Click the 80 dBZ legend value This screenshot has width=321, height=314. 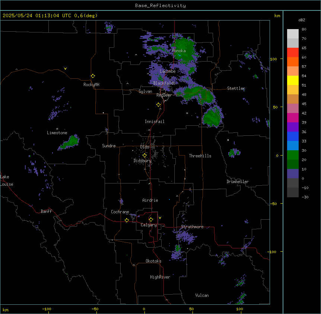(x=304, y=29)
